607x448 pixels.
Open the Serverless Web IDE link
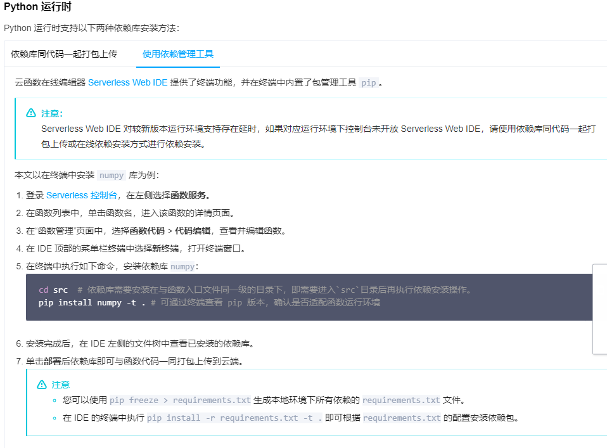click(129, 82)
